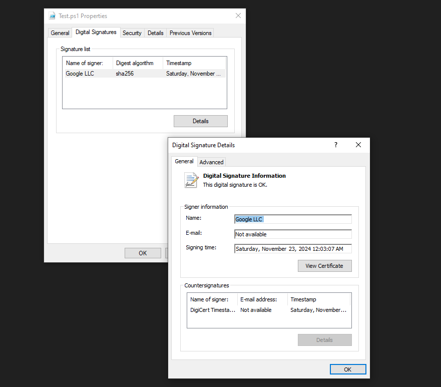Image resolution: width=441 pixels, height=387 pixels.
Task: Click Digital Signature Information heading
Action: [244, 176]
